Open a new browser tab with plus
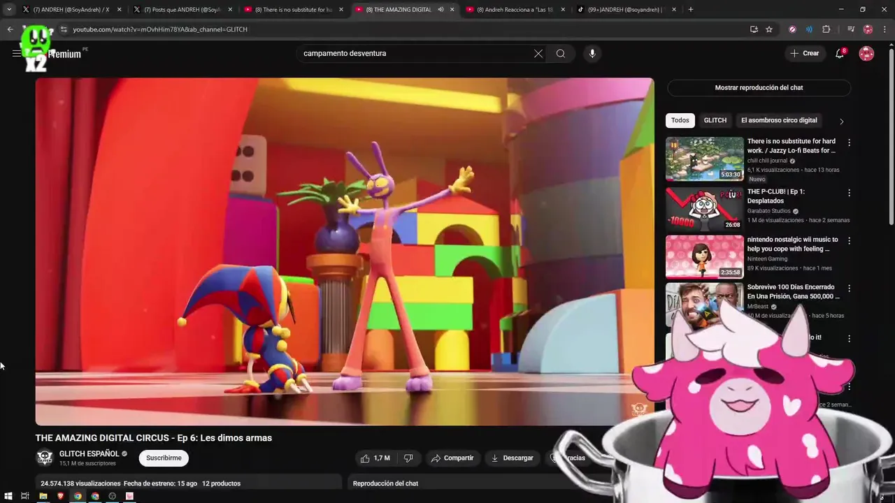895x503 pixels. (691, 9)
